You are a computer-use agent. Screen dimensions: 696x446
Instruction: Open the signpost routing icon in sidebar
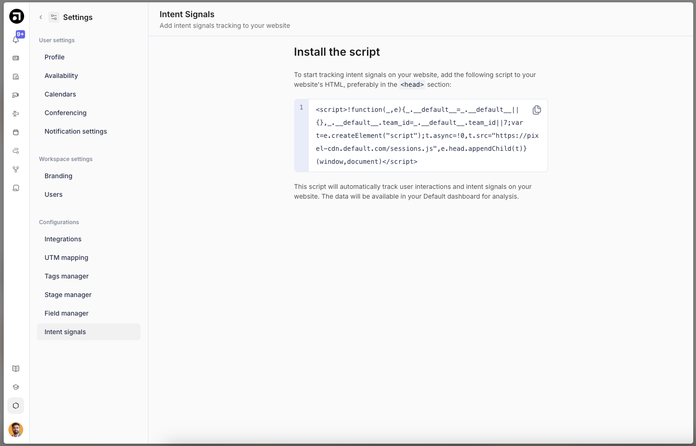pyautogui.click(x=16, y=114)
